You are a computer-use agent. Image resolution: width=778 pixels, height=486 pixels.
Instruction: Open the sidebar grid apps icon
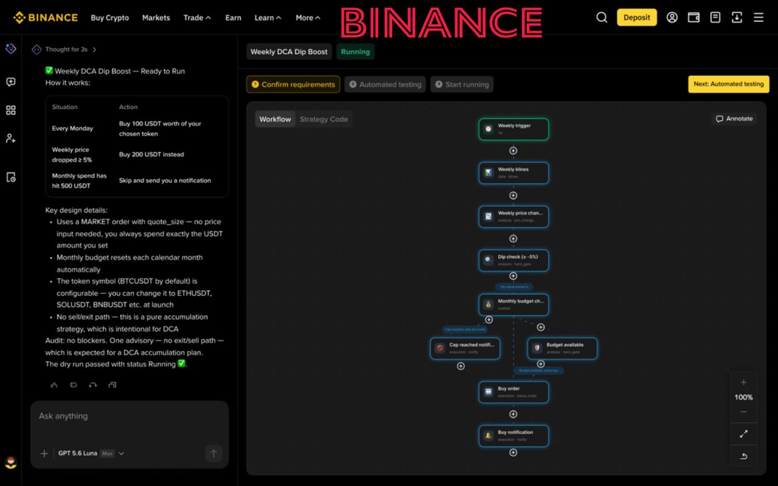coord(10,110)
